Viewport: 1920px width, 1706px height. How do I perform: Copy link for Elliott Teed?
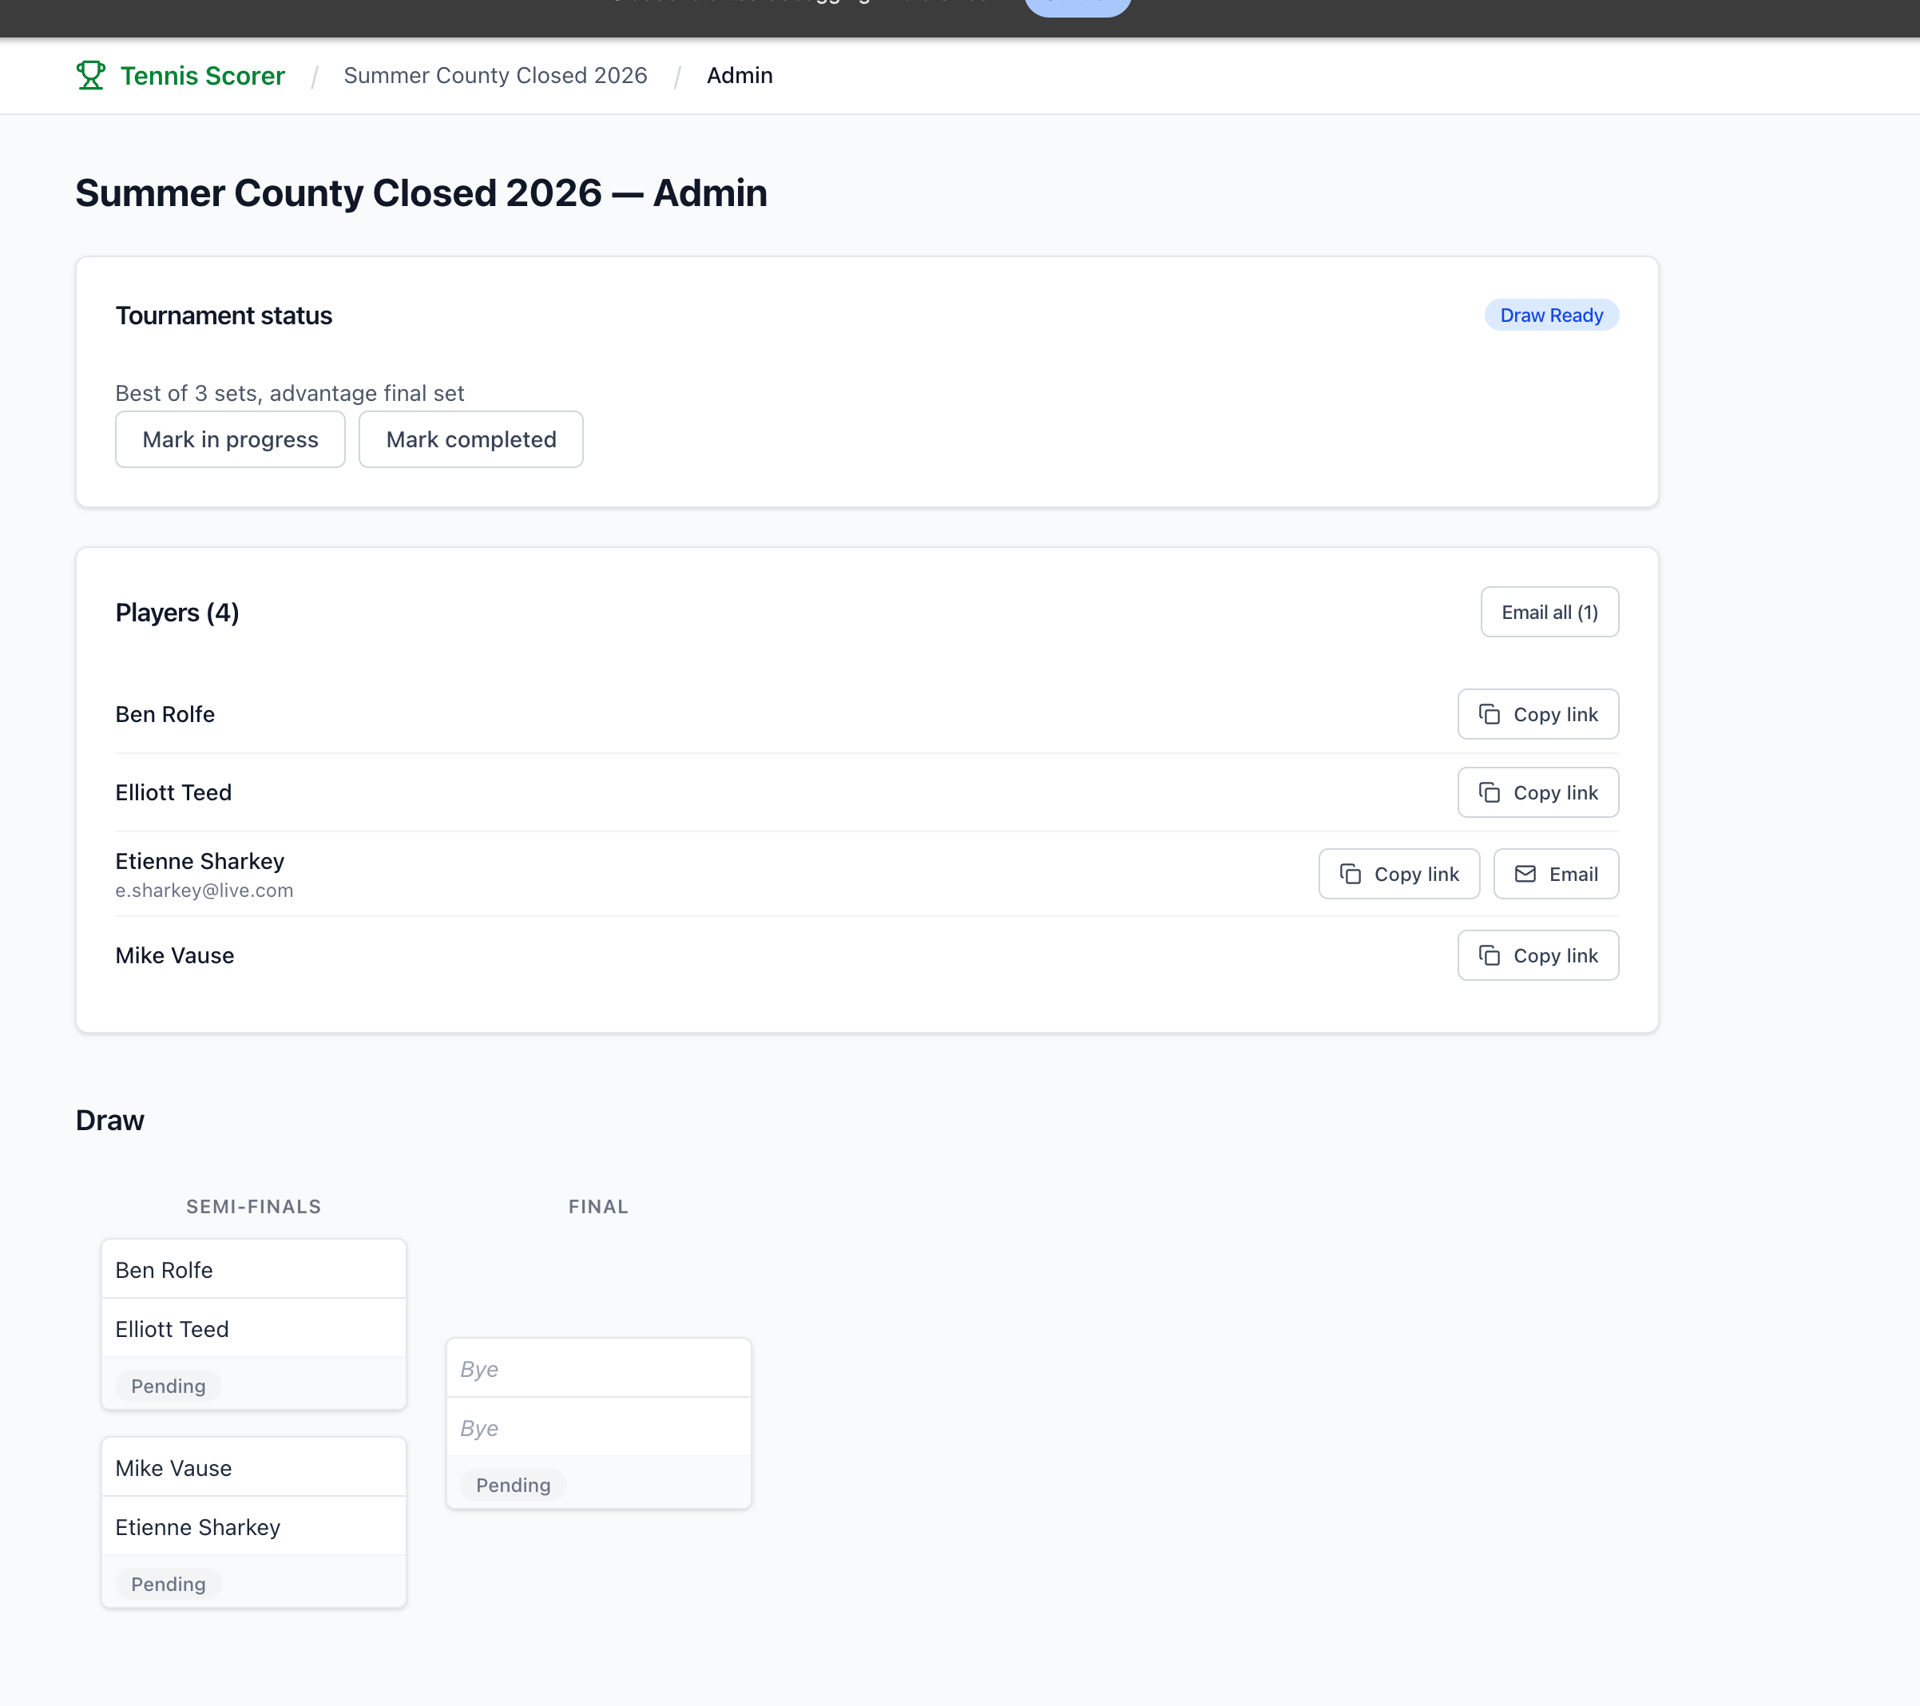[x=1537, y=793]
